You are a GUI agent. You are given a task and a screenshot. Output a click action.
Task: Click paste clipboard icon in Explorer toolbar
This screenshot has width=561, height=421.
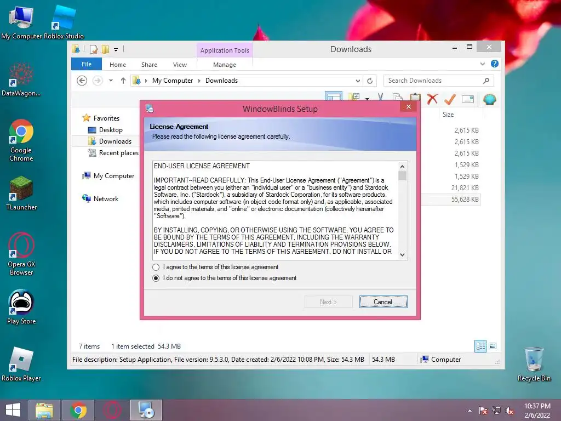click(415, 98)
